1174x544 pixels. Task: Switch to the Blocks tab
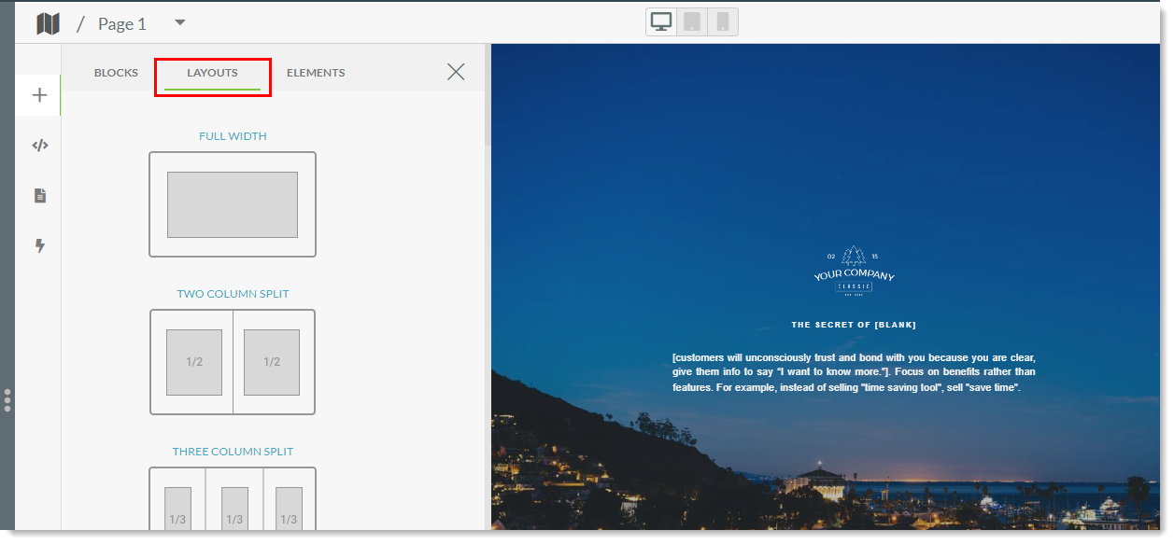116,73
